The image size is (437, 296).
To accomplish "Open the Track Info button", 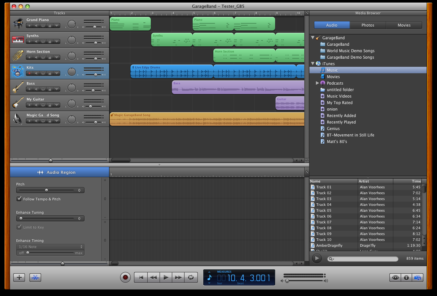I will coord(406,278).
